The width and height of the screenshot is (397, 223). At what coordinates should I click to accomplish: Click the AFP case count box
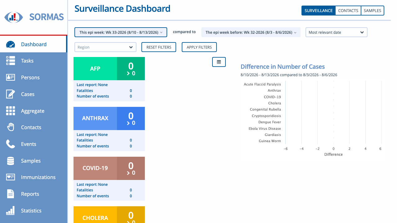tap(131, 69)
